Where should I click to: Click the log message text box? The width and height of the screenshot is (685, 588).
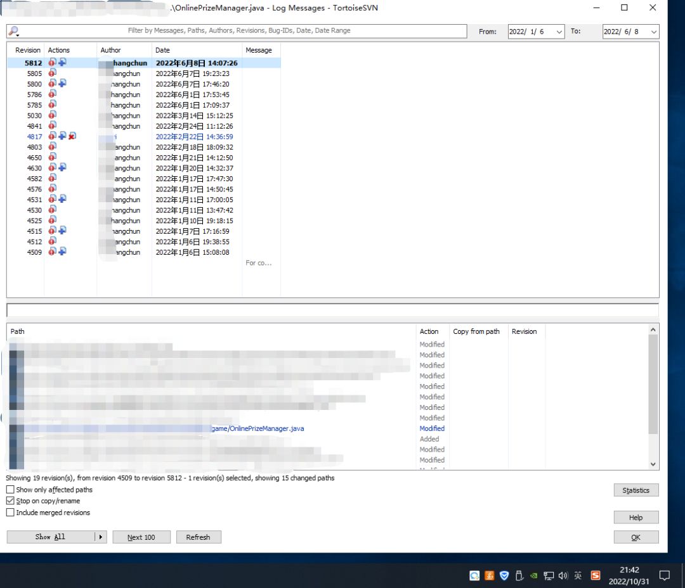click(x=332, y=310)
